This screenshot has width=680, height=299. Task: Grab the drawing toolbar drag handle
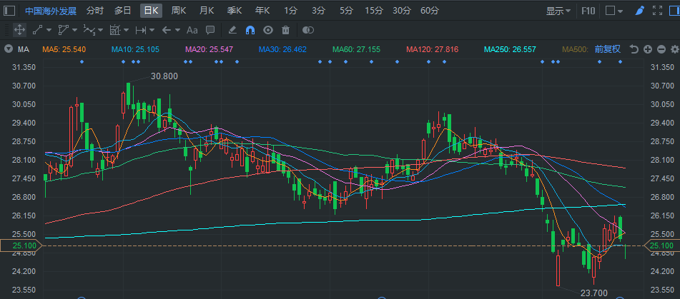point(6,30)
